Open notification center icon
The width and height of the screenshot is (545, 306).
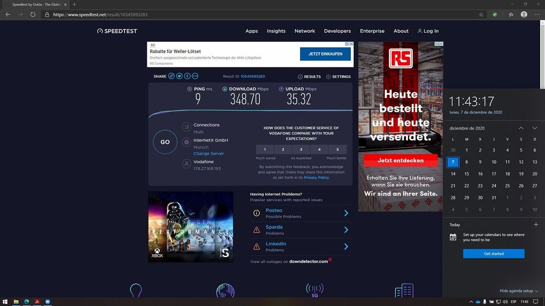click(x=536, y=302)
